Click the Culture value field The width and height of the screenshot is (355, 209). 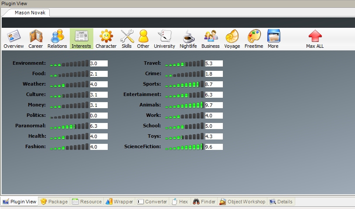pos(99,95)
